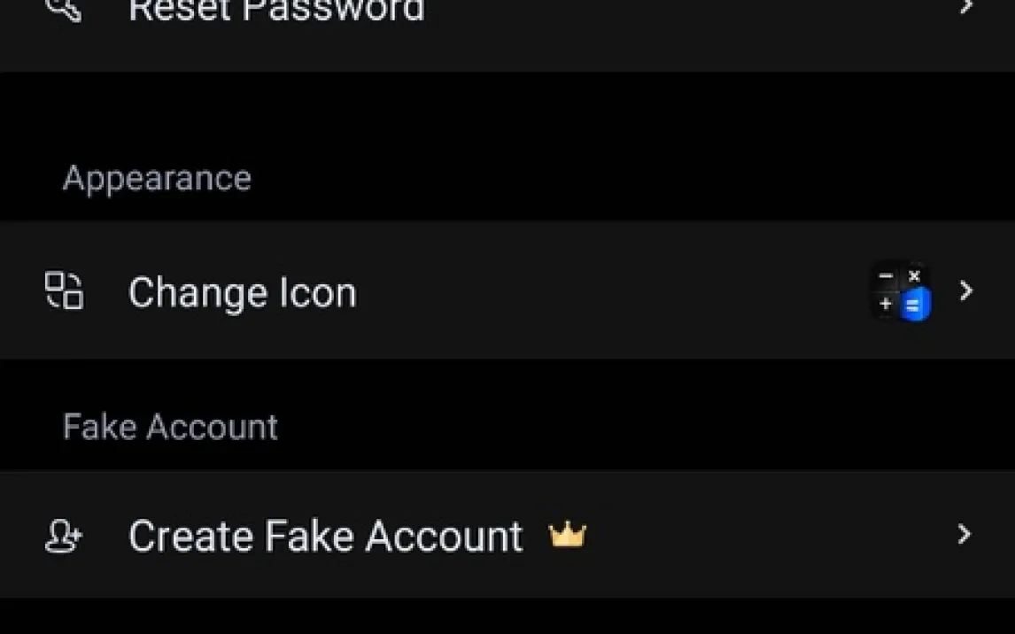
Task: Expand the Reset Password row chevron
Action: pyautogui.click(x=966, y=7)
